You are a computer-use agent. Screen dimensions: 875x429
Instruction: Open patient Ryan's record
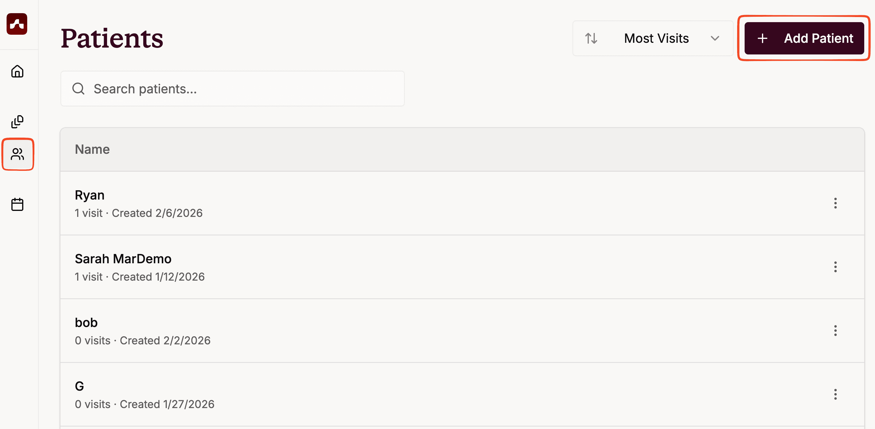(x=90, y=195)
